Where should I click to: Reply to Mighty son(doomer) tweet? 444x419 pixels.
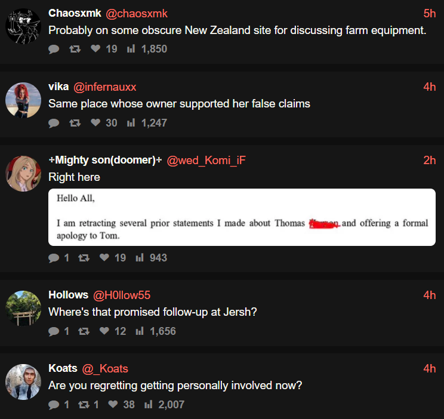click(54, 258)
